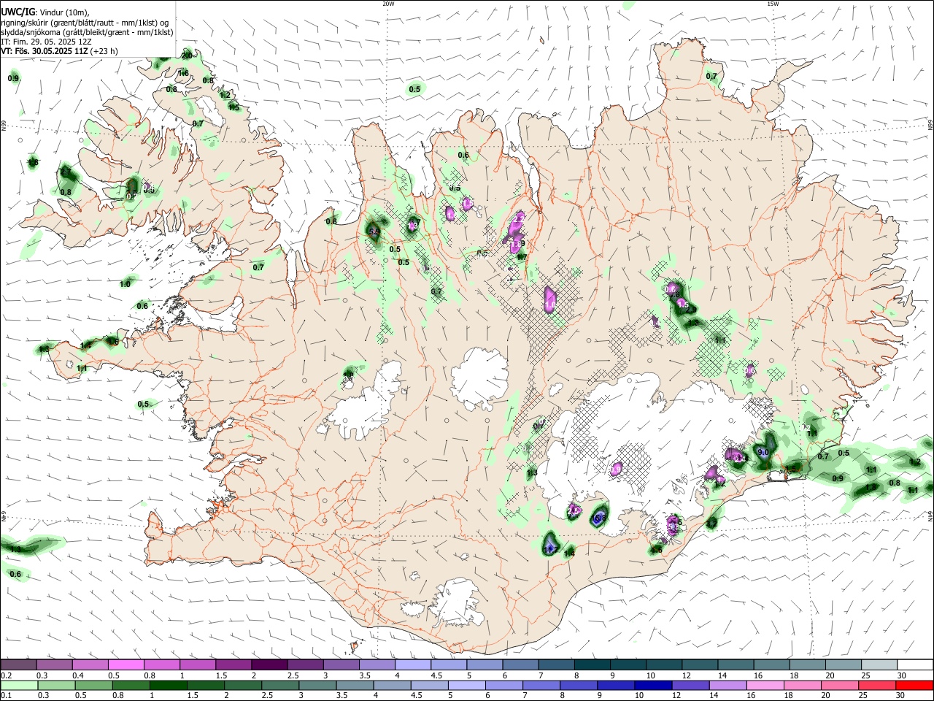Click the '0.4' legend scale label
The height and width of the screenshot is (701, 934).
tap(78, 675)
